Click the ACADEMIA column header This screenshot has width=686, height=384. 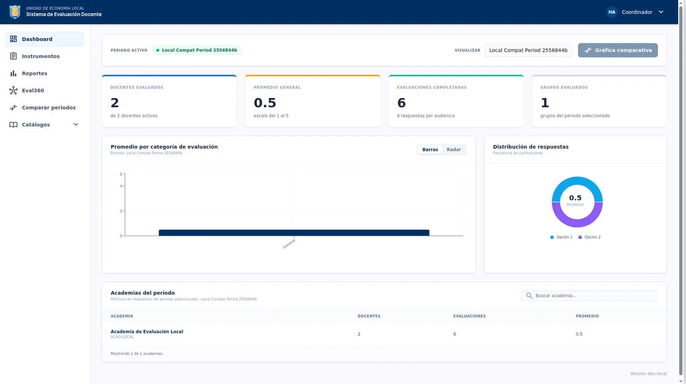point(122,316)
